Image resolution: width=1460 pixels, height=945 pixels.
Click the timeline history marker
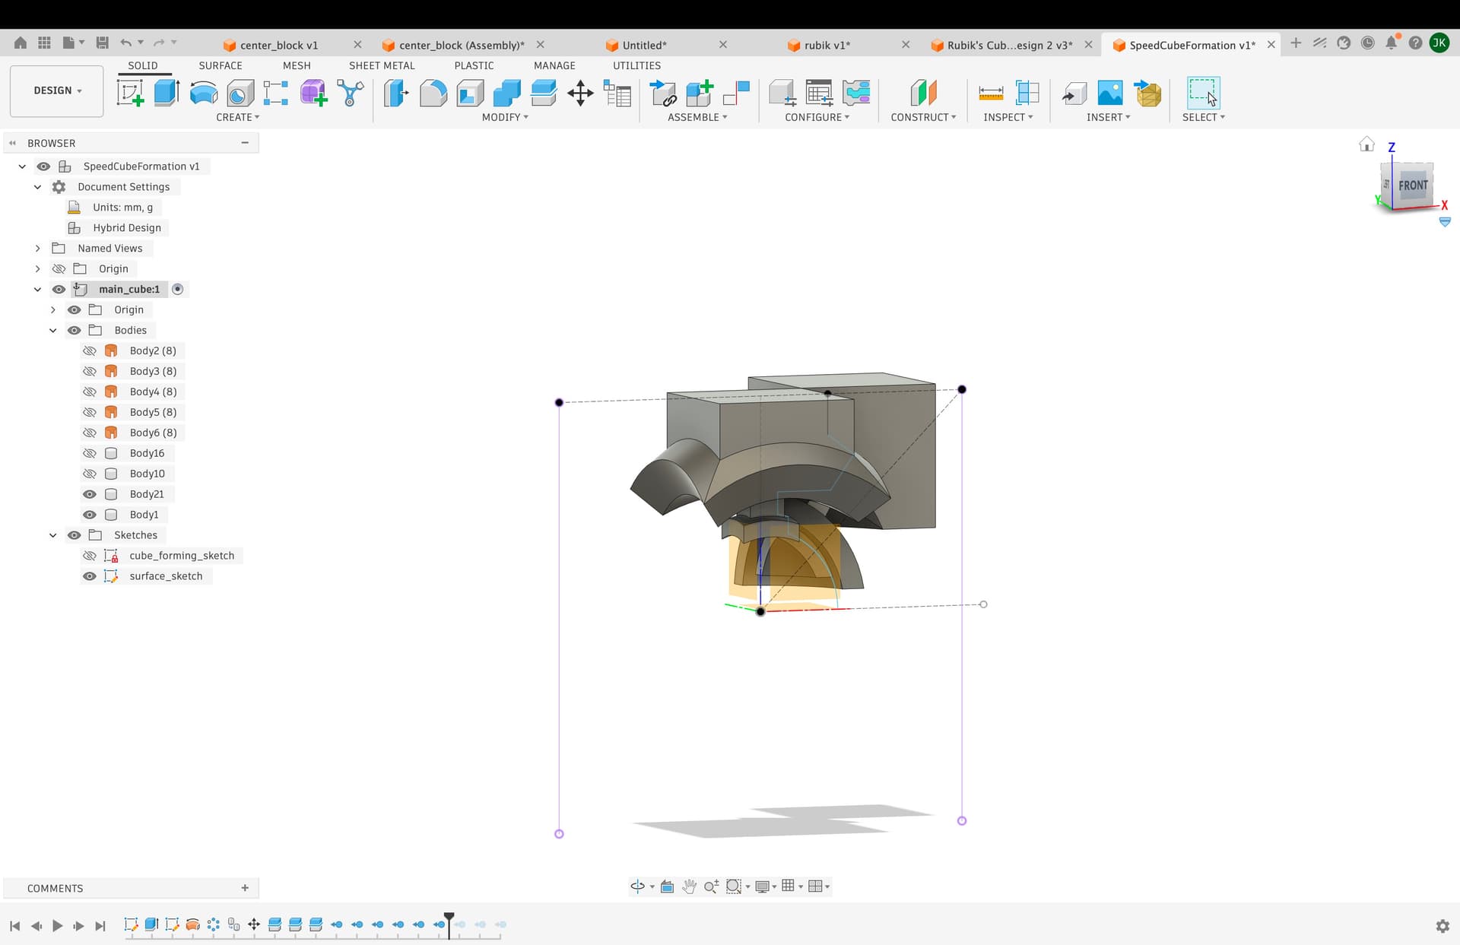click(x=449, y=924)
